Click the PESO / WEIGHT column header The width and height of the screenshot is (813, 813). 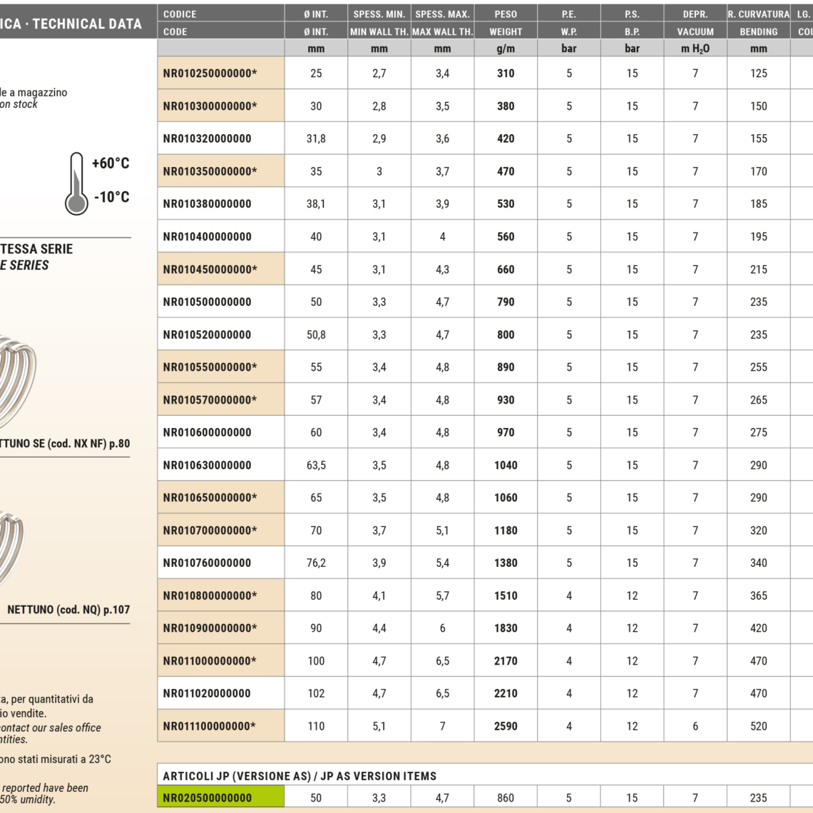pos(506,23)
